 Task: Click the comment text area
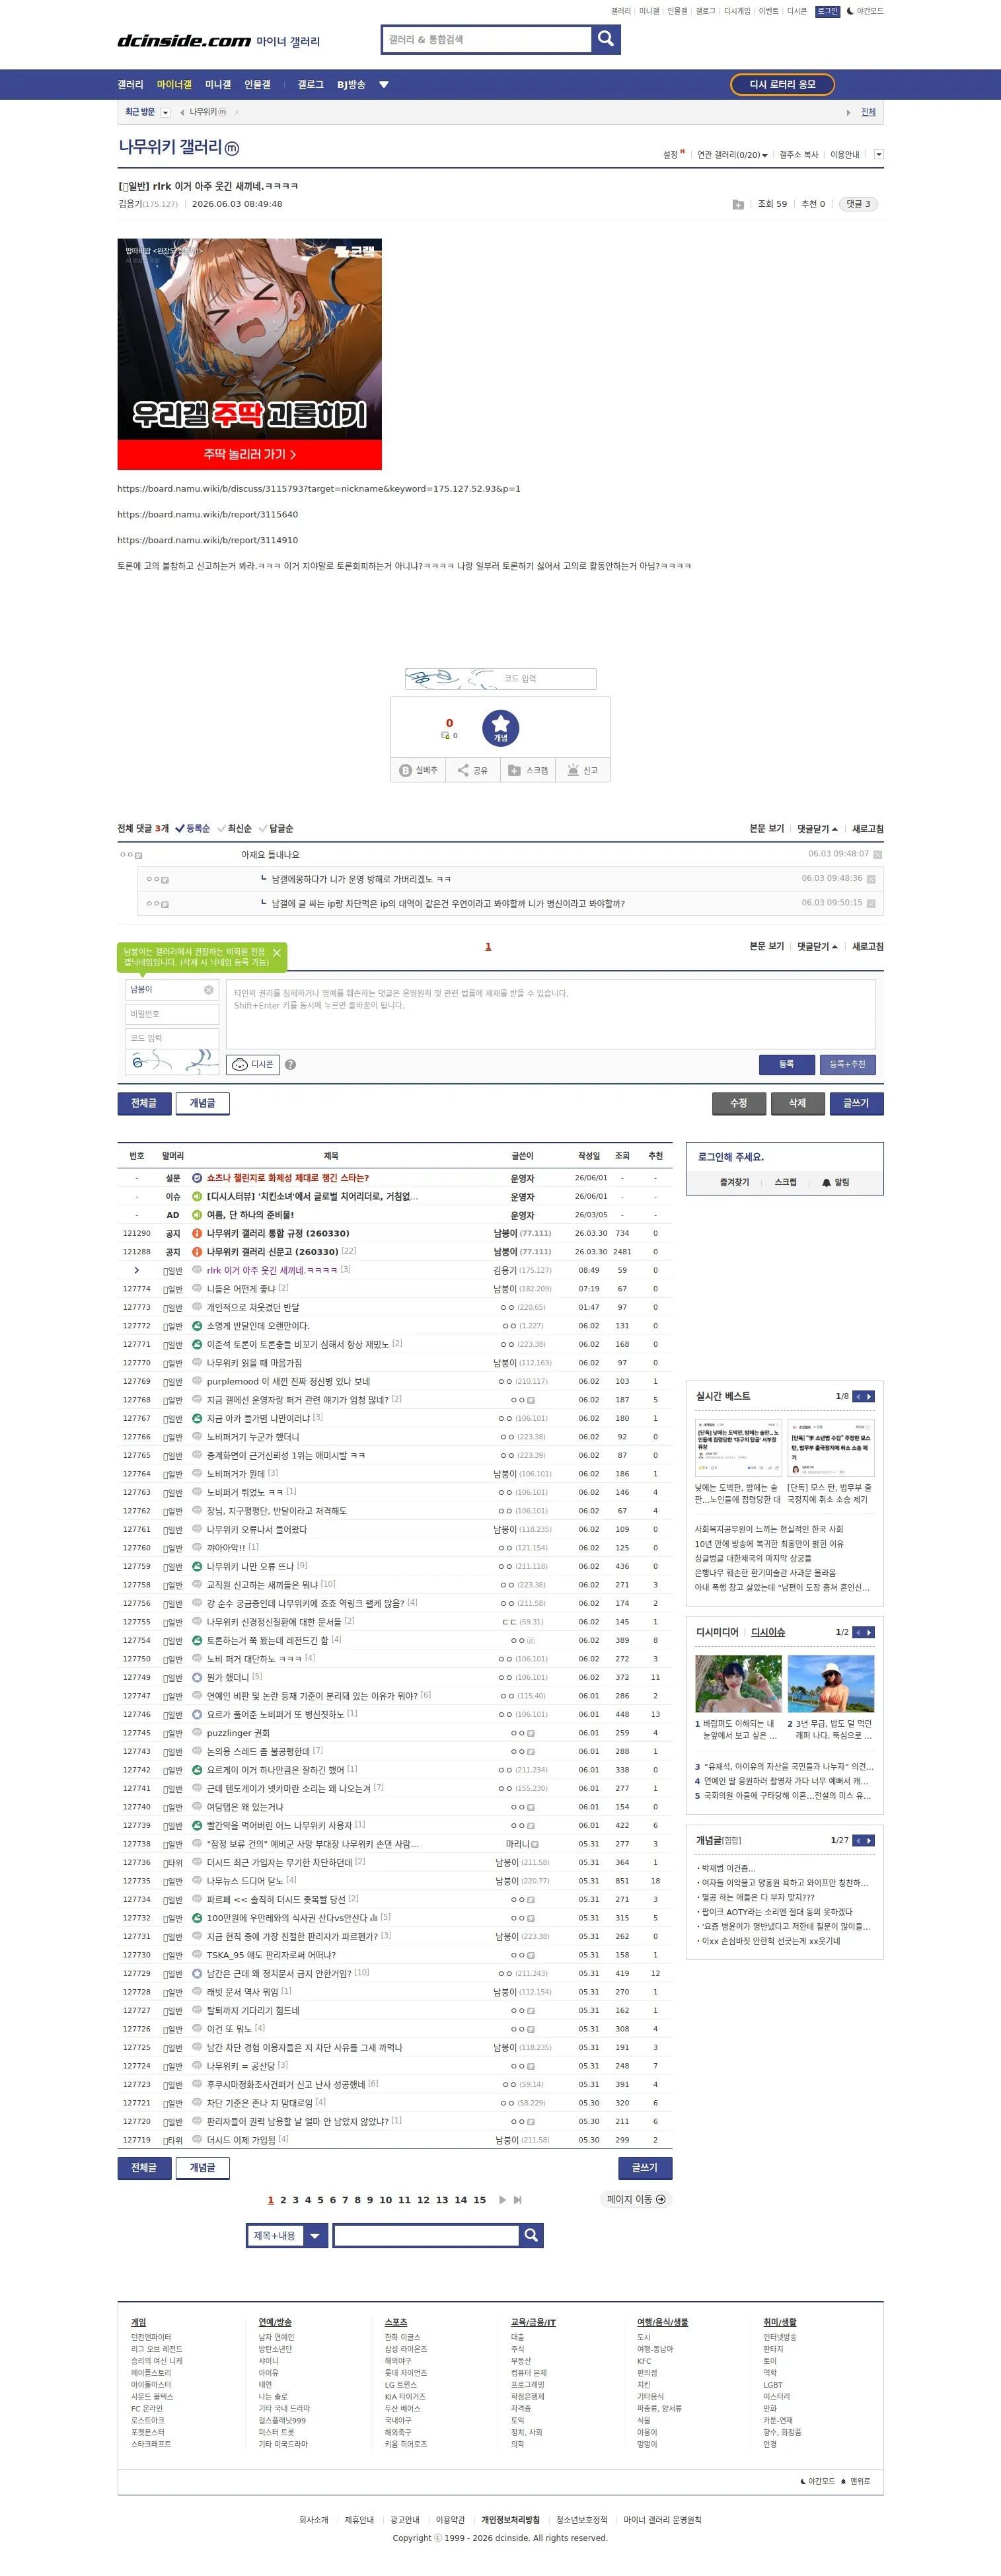point(551,1014)
